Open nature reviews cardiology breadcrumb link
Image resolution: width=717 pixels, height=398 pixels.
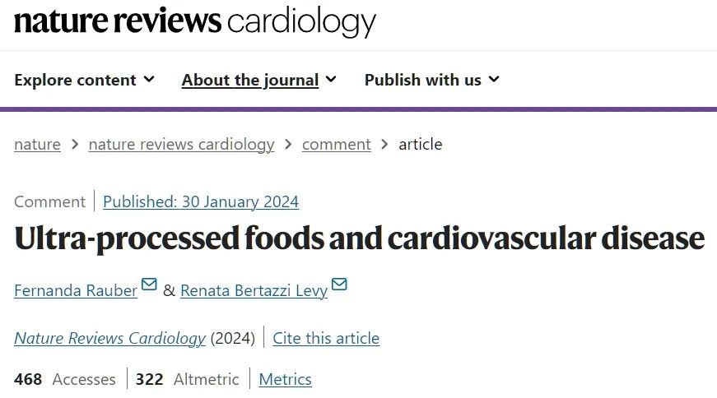click(x=182, y=145)
